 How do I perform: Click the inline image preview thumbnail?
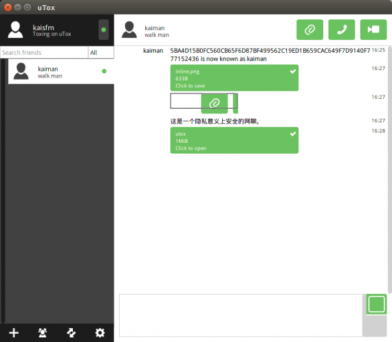click(204, 103)
